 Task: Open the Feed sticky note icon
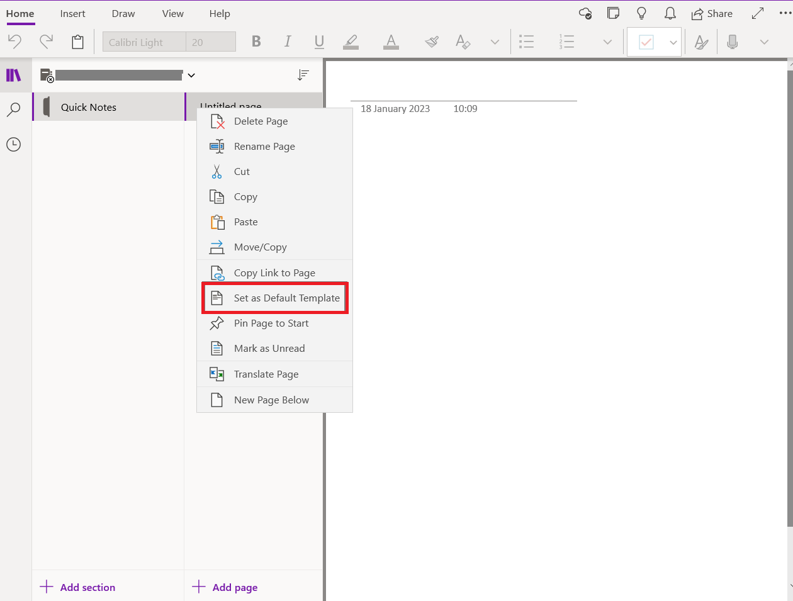613,13
